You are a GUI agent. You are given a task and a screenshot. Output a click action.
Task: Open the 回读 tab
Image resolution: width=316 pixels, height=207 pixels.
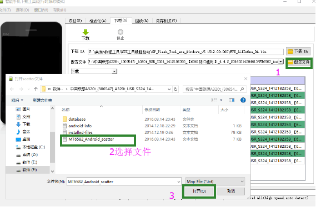coord(142,20)
